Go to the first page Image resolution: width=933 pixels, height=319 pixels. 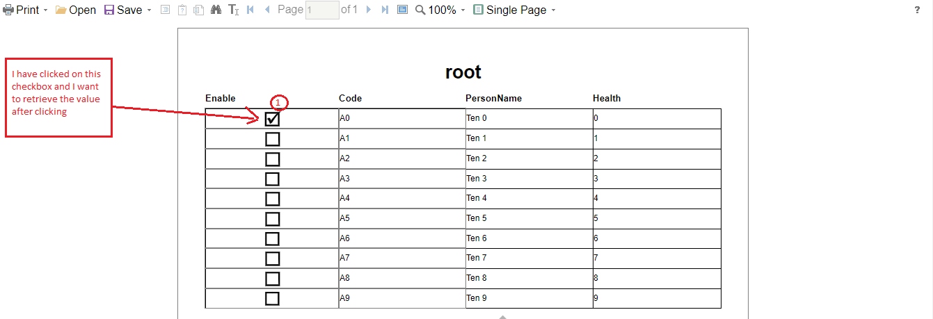(250, 10)
